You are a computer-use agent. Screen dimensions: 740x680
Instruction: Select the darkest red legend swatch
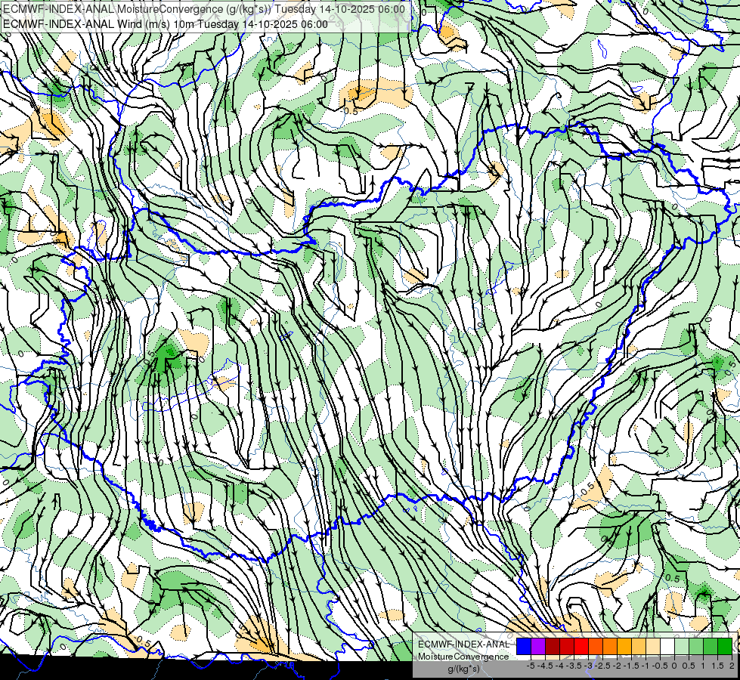(553, 647)
